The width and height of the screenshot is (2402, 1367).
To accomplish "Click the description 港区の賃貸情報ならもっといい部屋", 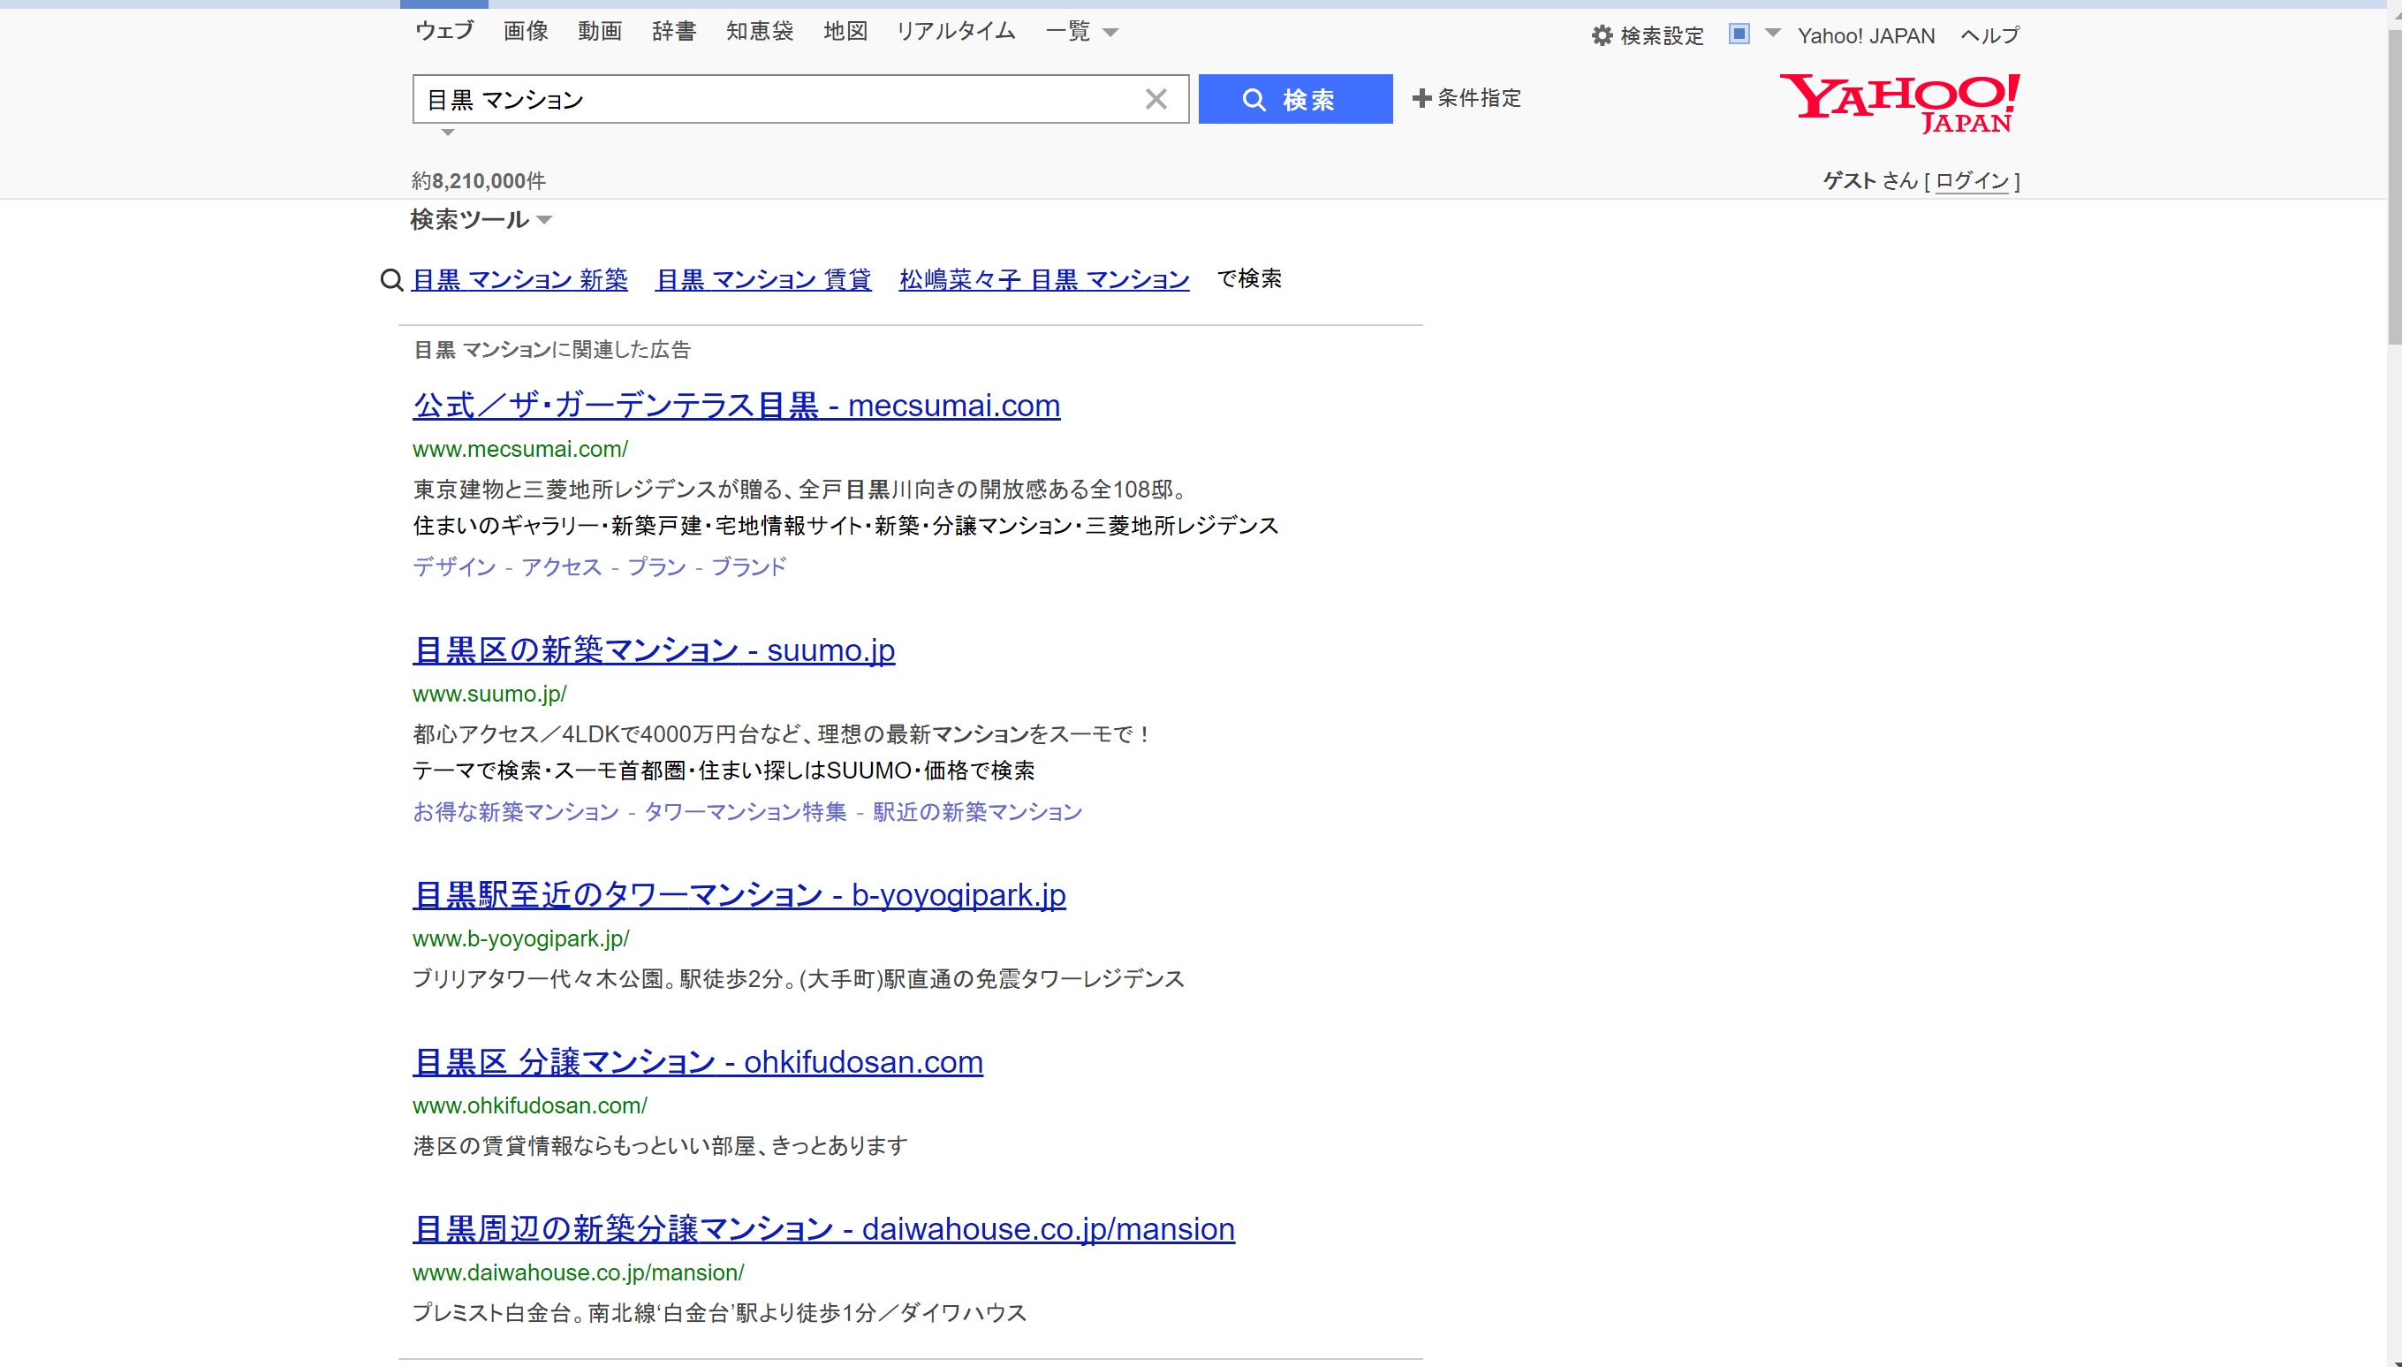I will (x=660, y=1146).
